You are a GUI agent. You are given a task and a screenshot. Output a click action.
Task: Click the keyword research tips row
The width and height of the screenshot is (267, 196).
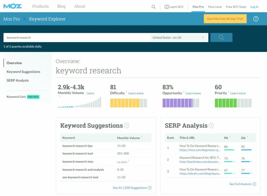[x=106, y=146]
